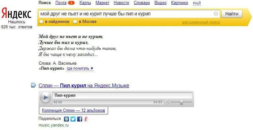Click the 04:53 track duration
This screenshot has width=253, height=130.
[158, 102]
